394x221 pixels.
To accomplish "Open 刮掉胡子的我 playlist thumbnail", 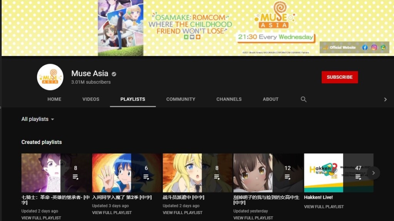I will point(268,173).
